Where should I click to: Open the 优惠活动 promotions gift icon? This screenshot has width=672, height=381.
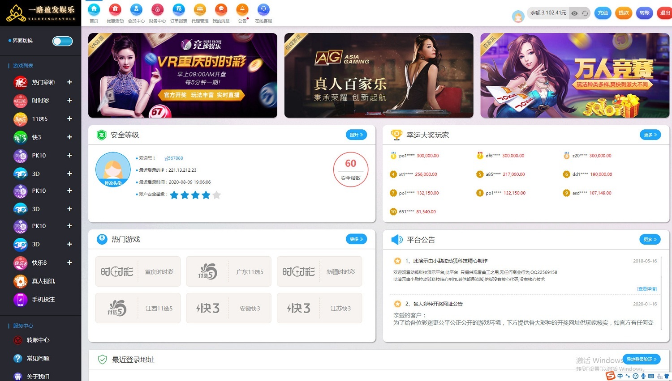point(115,10)
